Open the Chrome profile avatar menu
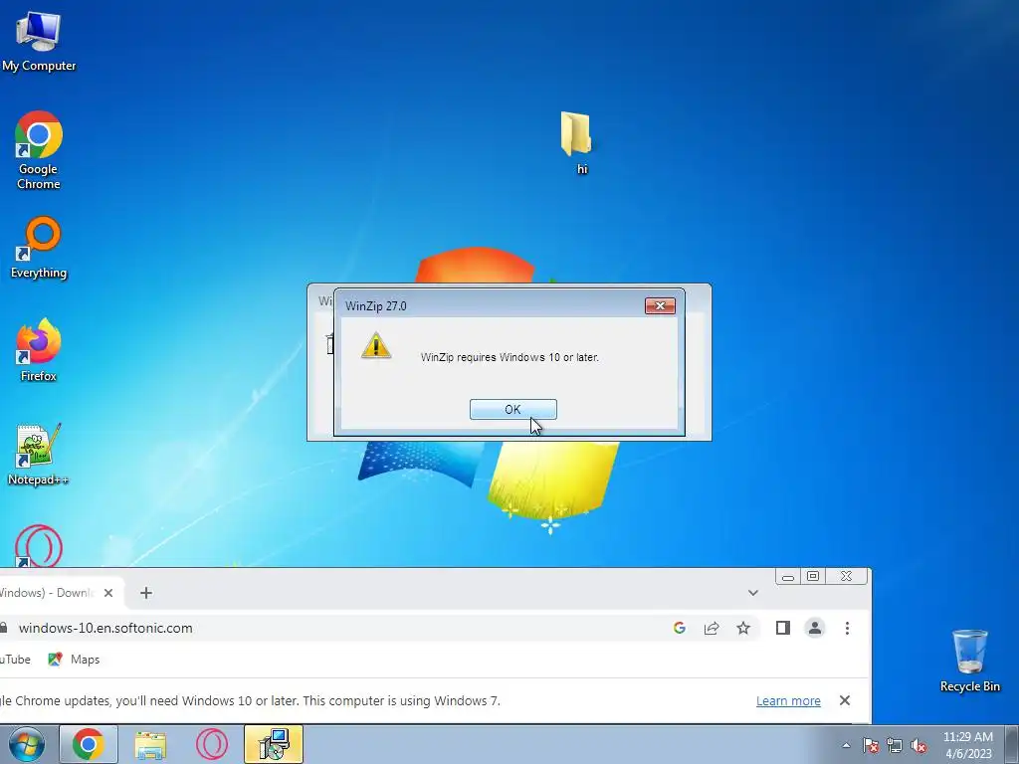This screenshot has height=764, width=1019. (x=815, y=628)
